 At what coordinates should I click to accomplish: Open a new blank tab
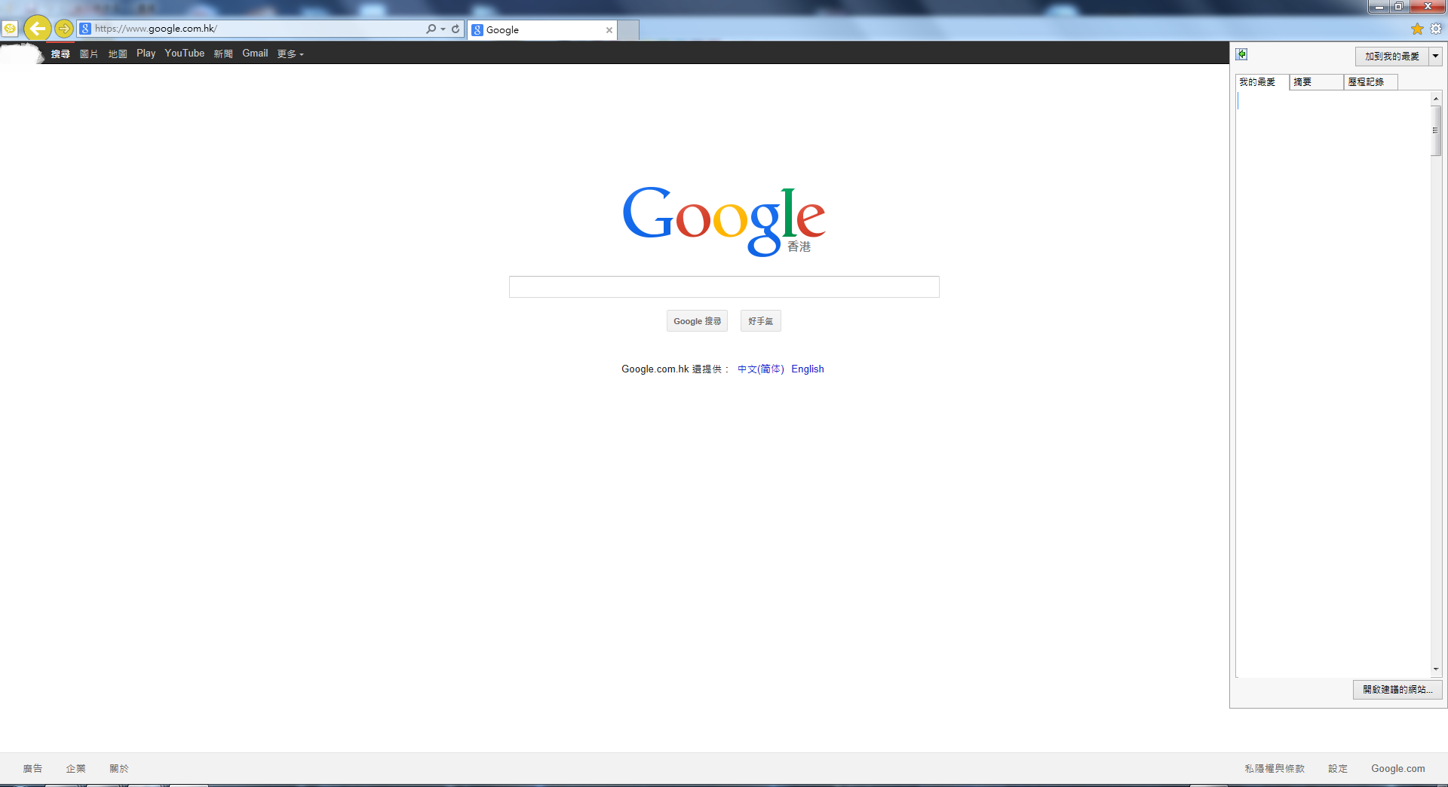[628, 30]
